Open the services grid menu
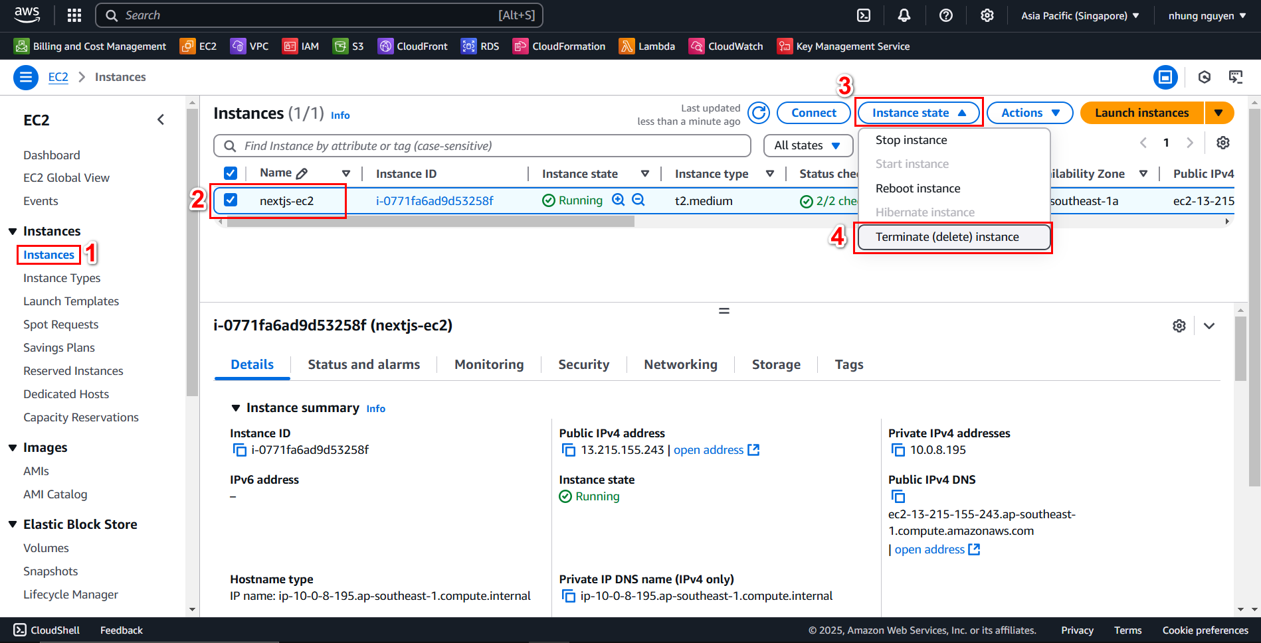The height and width of the screenshot is (643, 1261). 74,15
